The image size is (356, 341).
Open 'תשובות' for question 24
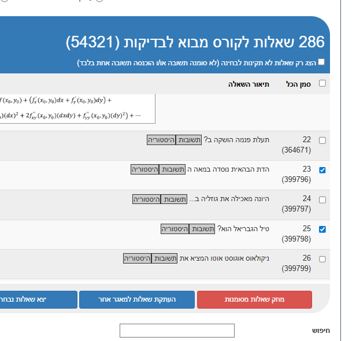pos(175,199)
